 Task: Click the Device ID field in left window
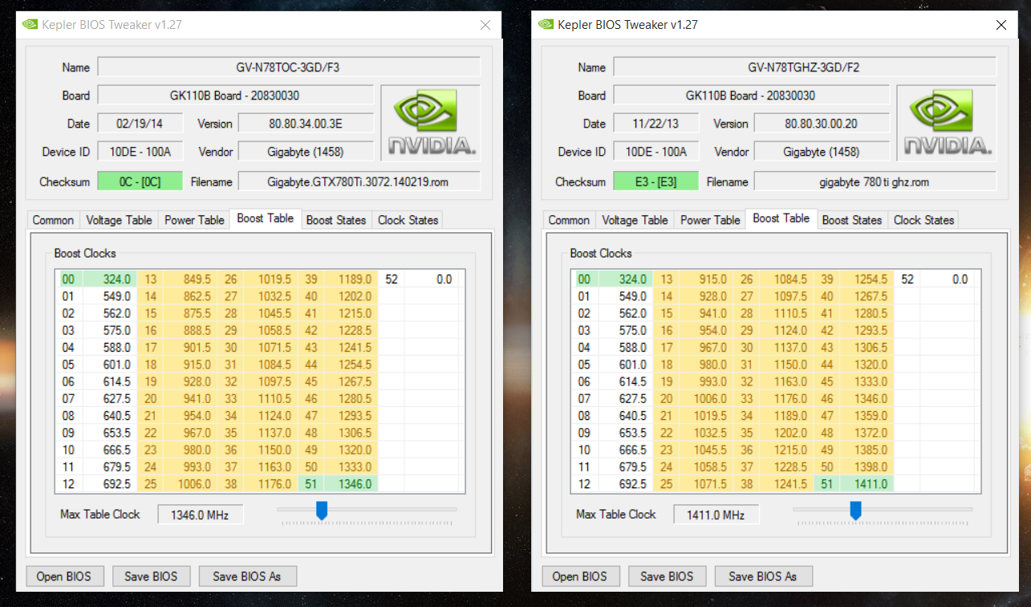pos(140,152)
